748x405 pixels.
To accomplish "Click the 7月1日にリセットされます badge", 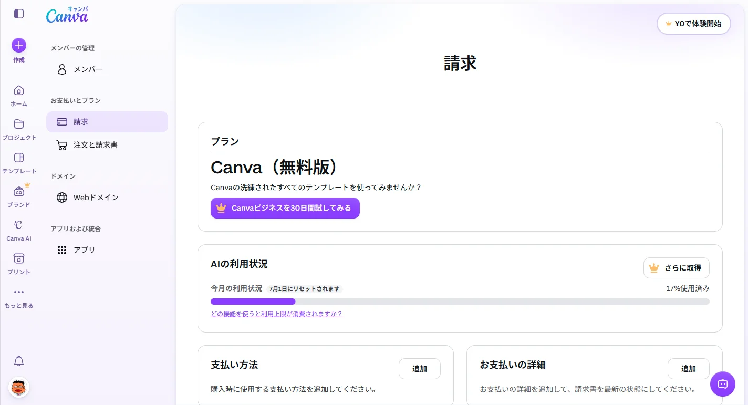I will pyautogui.click(x=305, y=289).
